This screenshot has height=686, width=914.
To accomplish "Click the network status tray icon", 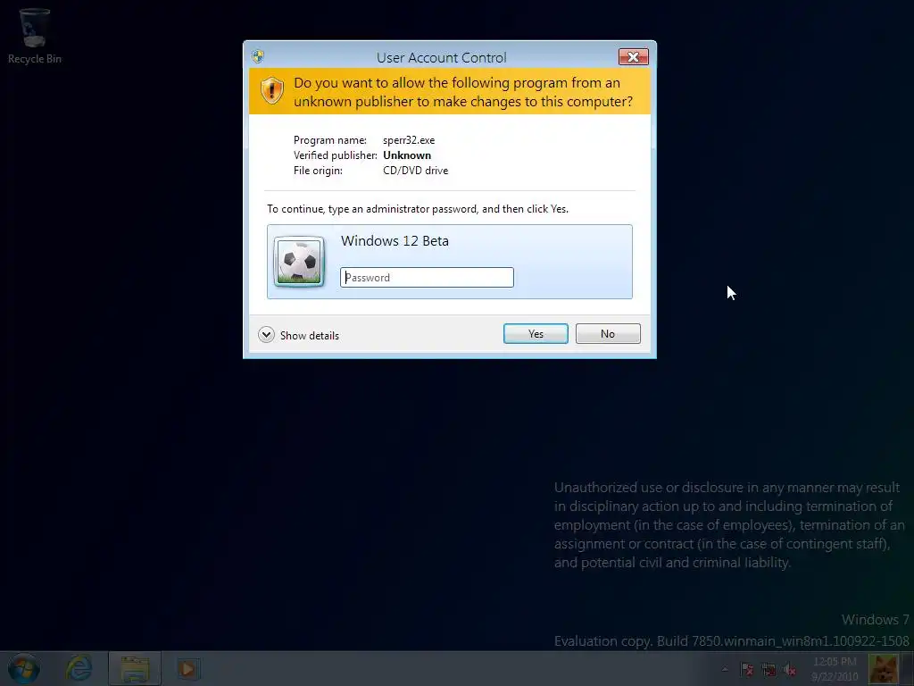I will click(769, 669).
